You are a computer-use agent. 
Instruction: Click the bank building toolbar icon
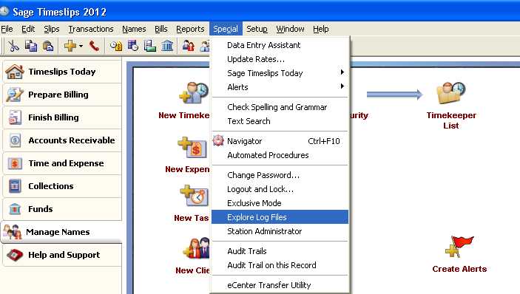[167, 46]
